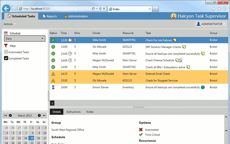Click the SMARTY02 resource cell

coord(129,67)
